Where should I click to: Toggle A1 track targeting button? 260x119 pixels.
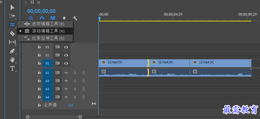(x=48, y=73)
